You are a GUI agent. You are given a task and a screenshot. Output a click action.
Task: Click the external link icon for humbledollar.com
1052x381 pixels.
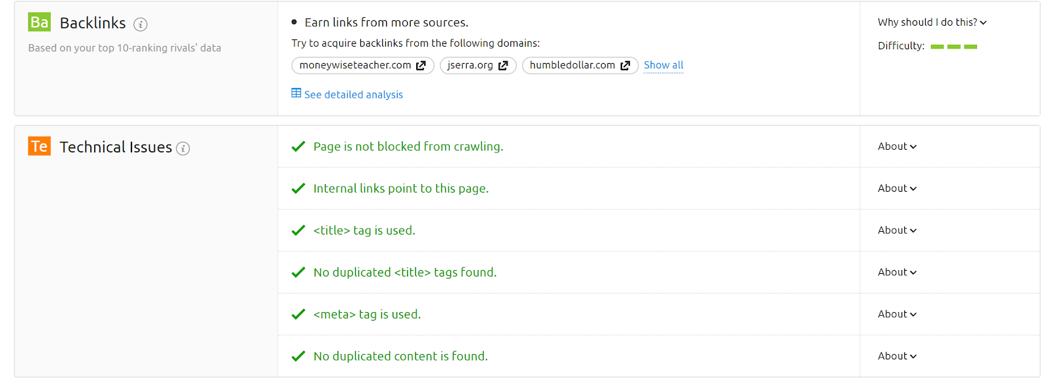point(625,65)
